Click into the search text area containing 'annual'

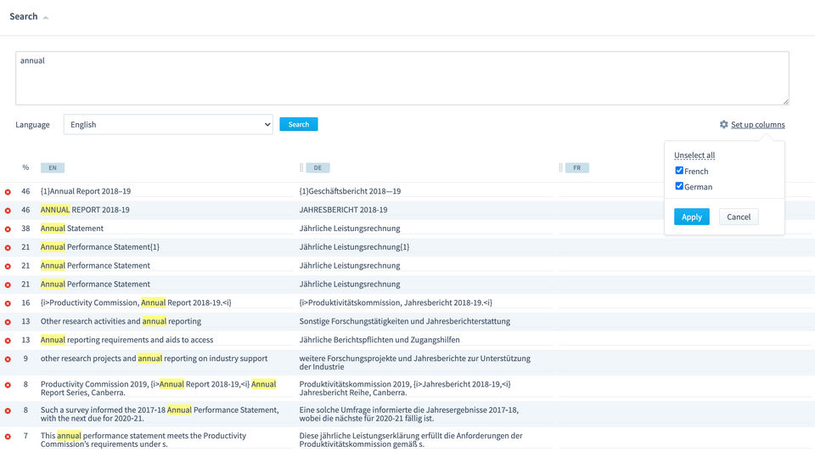coord(402,78)
